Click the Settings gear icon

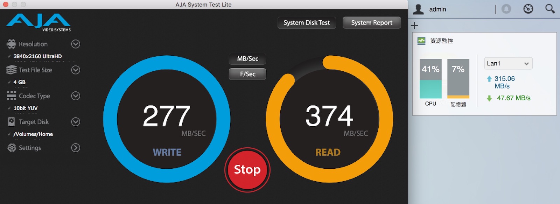[12, 148]
